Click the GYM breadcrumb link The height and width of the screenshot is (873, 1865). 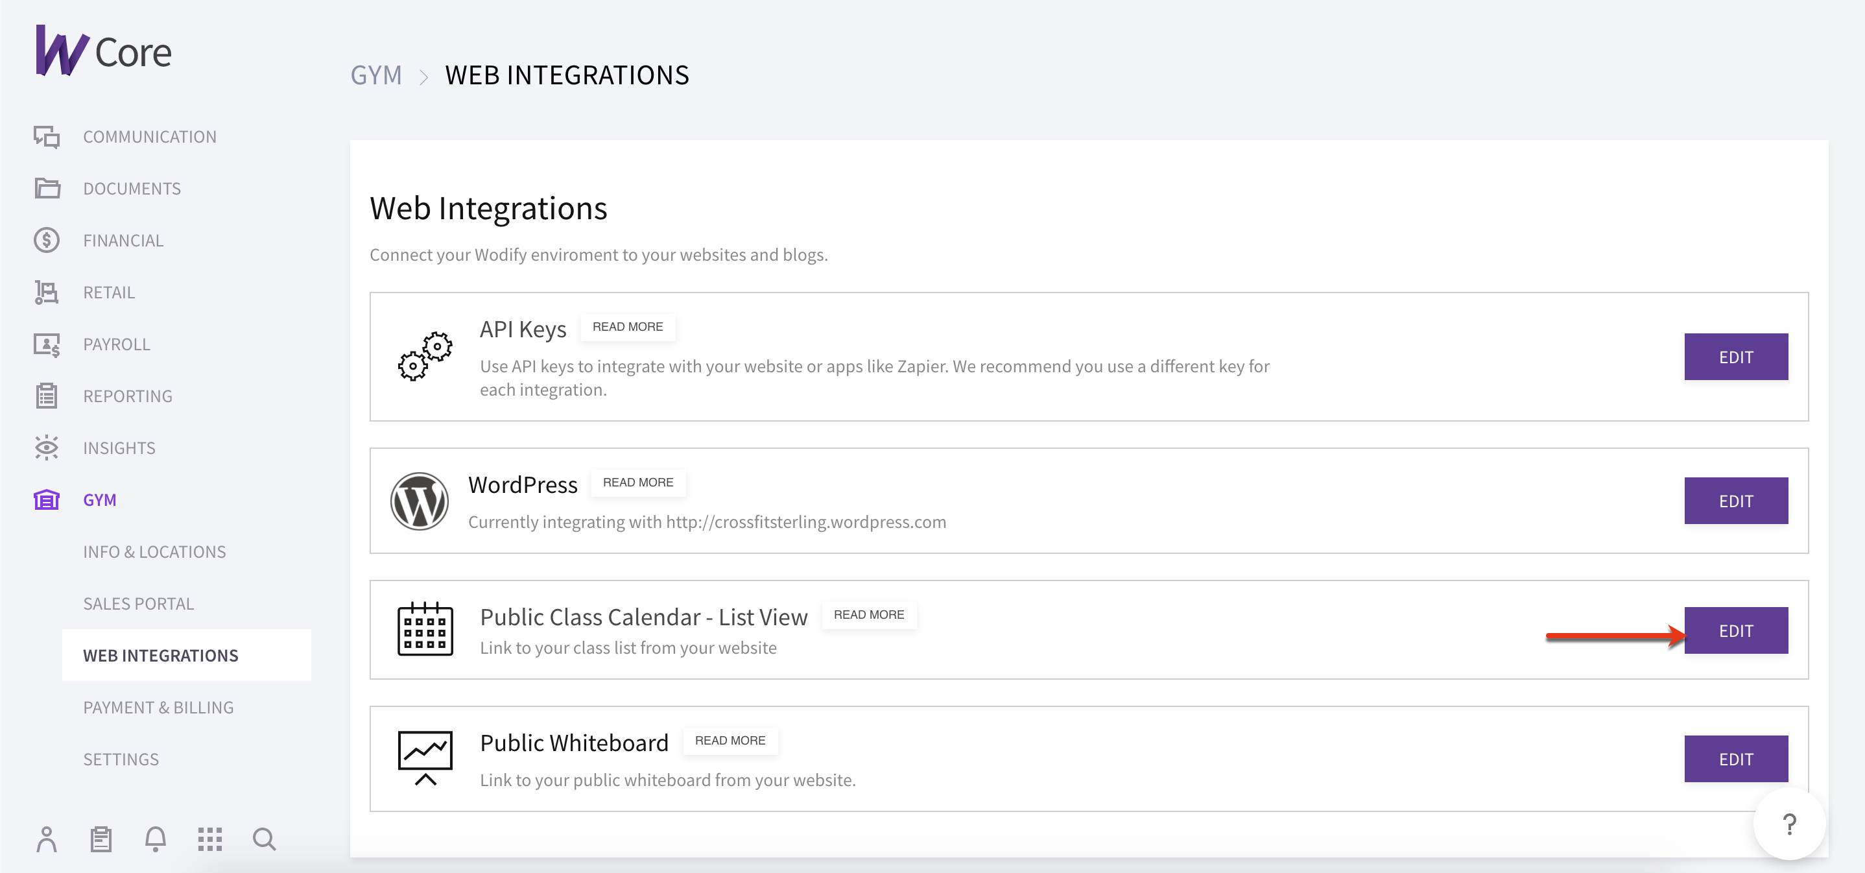[375, 75]
